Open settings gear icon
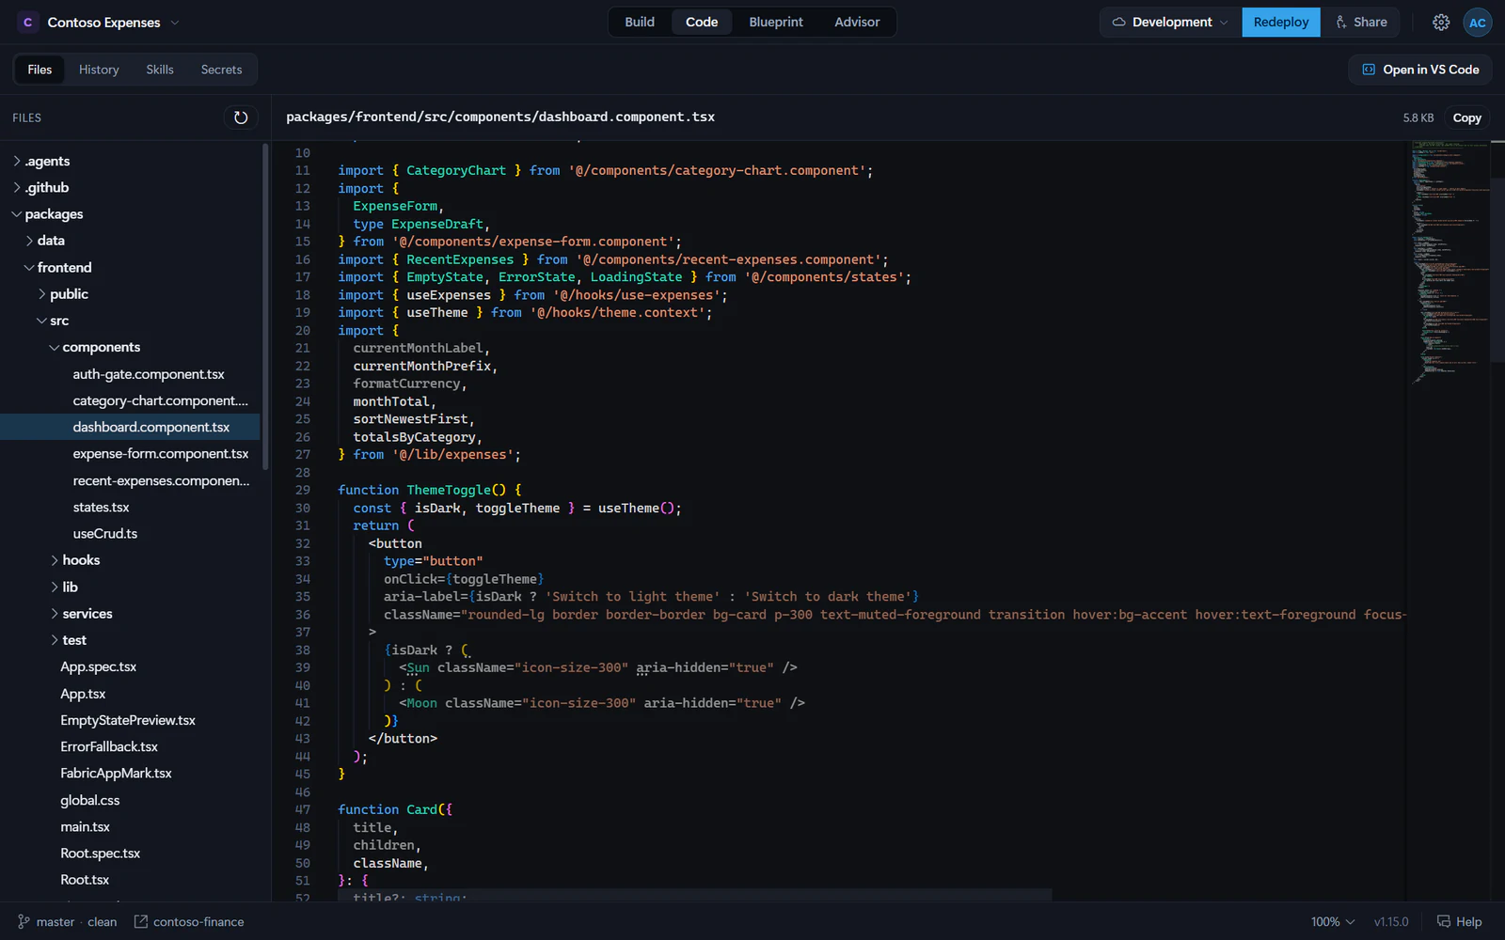Viewport: 1505px width, 940px height. 1441,23
